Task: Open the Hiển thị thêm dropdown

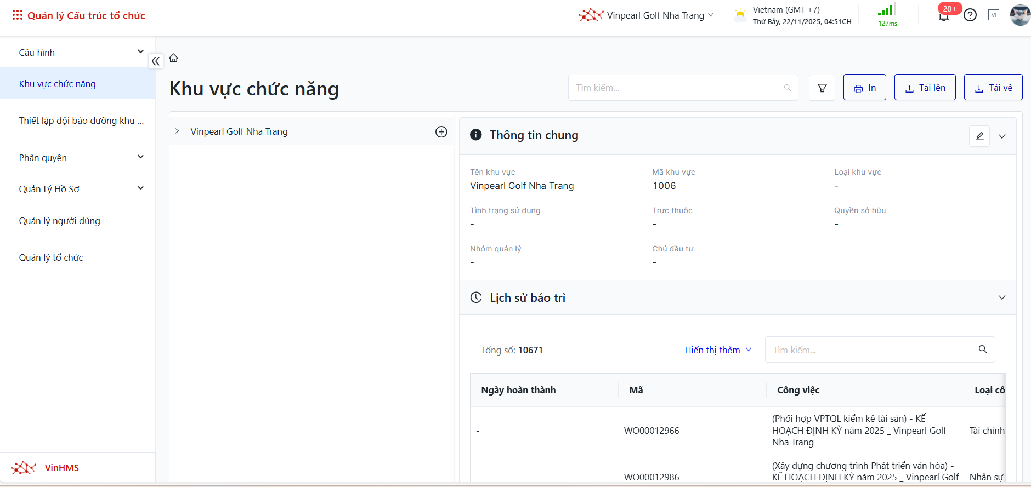Action: point(717,350)
